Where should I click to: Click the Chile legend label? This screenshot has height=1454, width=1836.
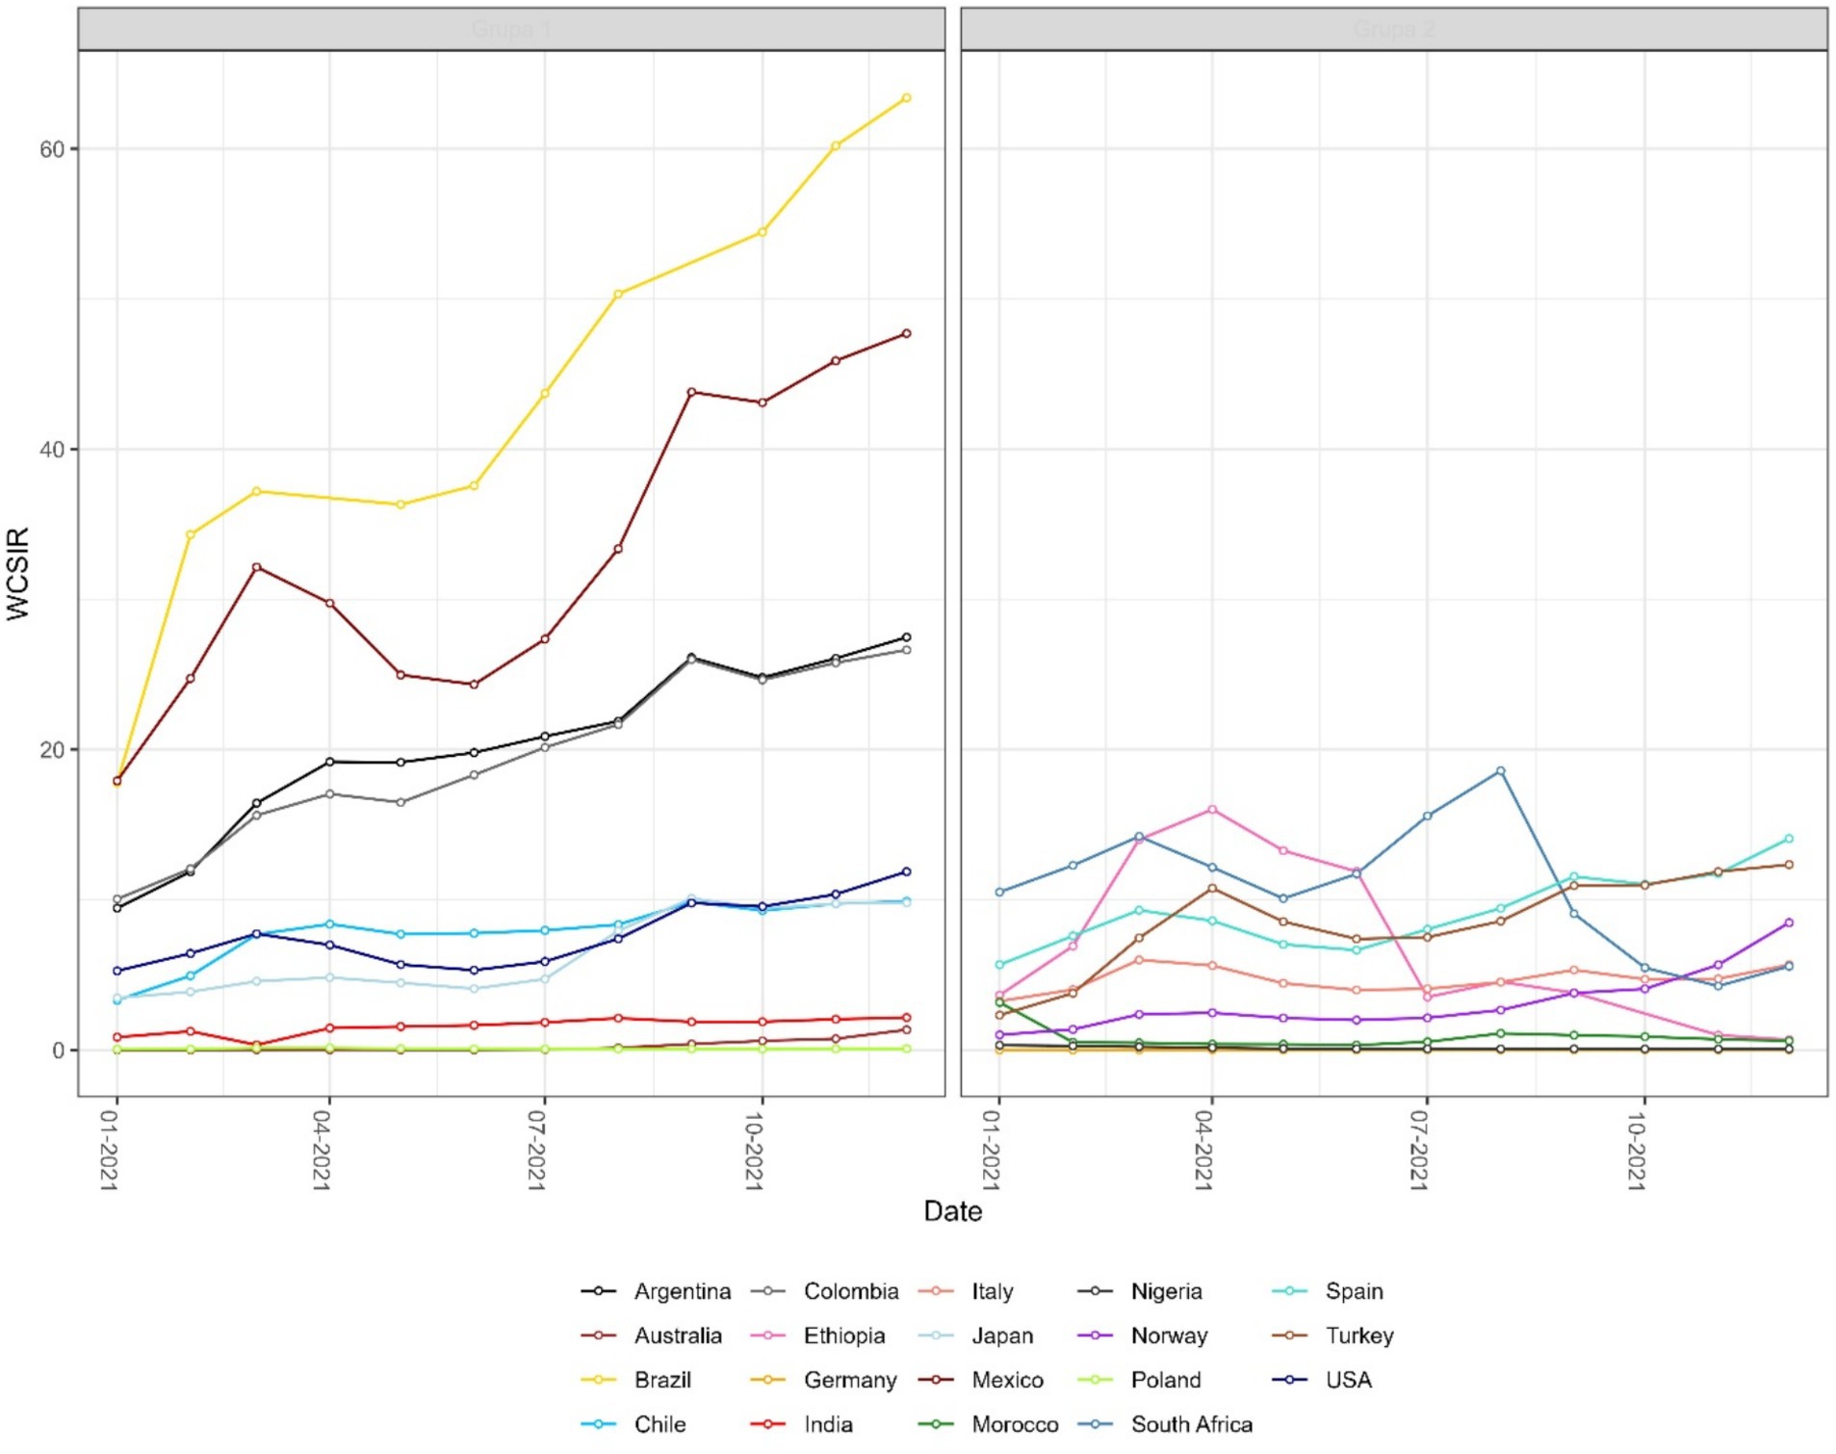659,1424
